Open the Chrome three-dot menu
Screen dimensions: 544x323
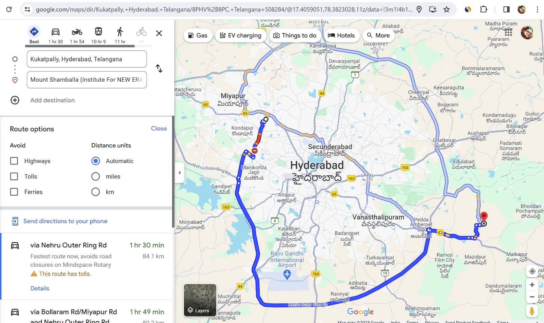[537, 9]
